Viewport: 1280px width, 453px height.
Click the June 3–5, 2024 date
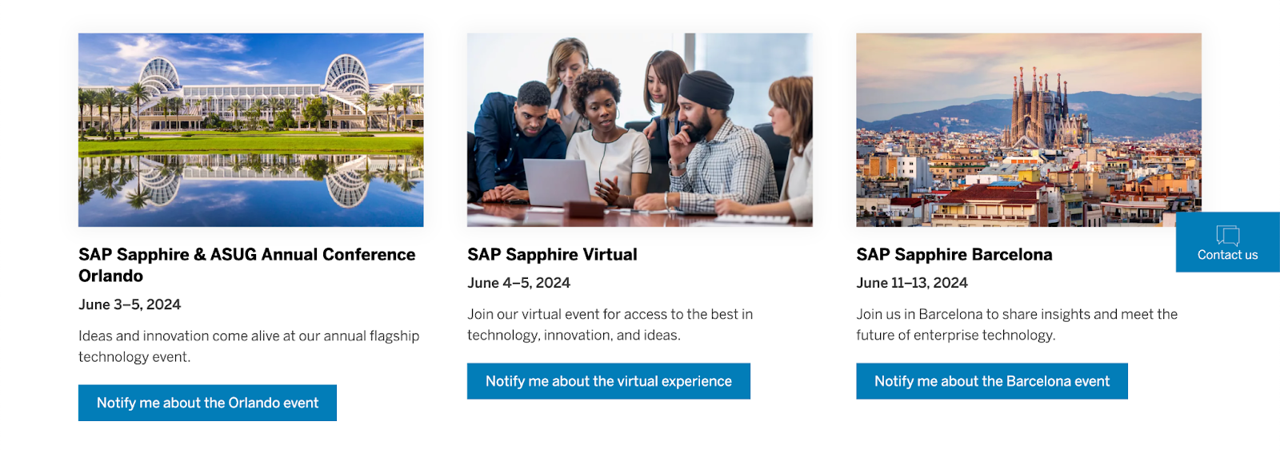[130, 304]
